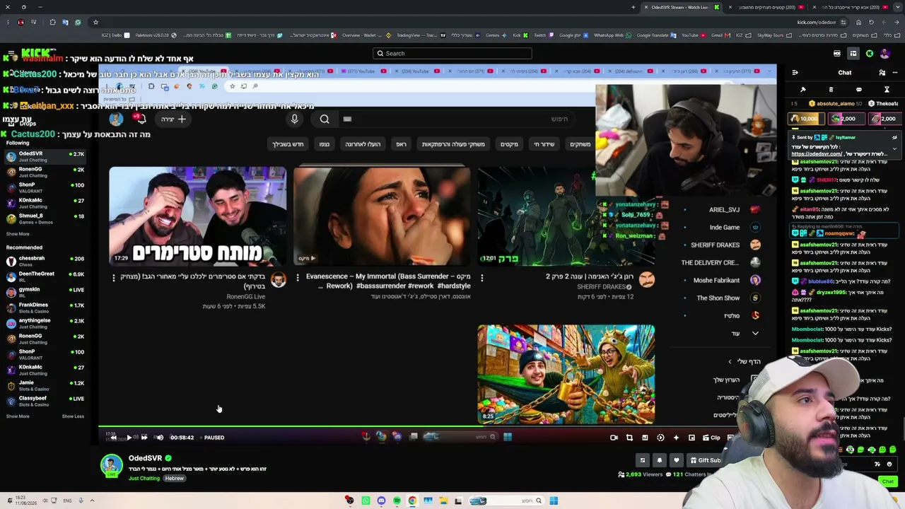Open FrankDimes channel in Recommended sidebar
The height and width of the screenshot is (509, 905).
[45, 308]
